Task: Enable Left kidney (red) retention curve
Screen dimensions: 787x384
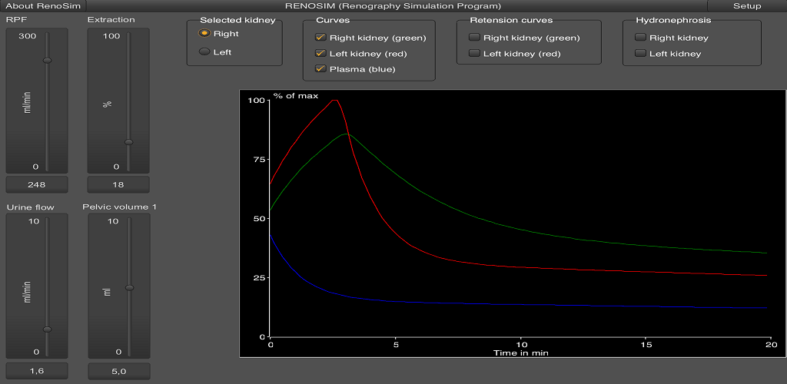Action: coord(474,54)
